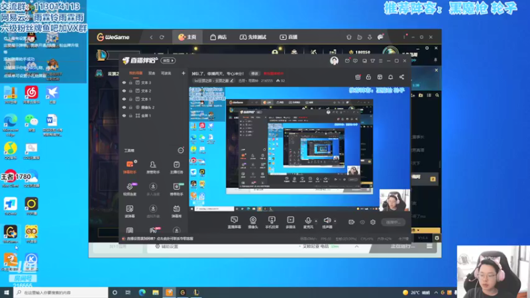Open the WeGame 直播 tab
530x298 pixels.
coord(289,37)
